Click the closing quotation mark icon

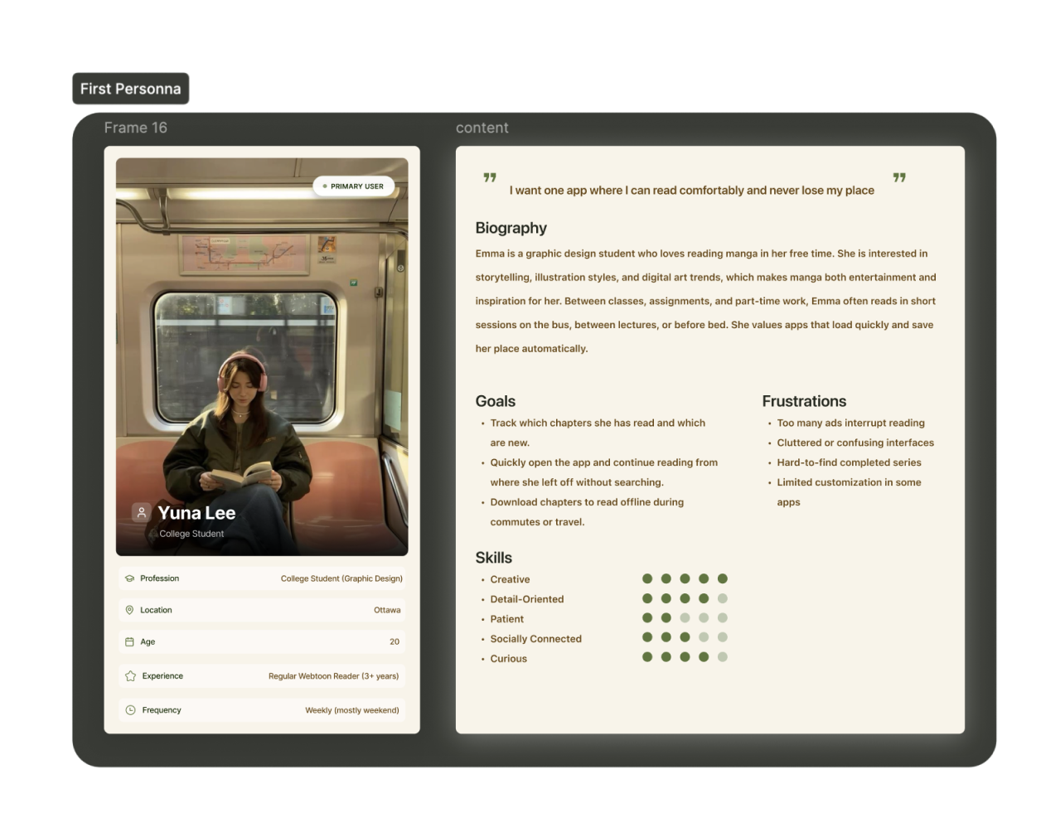coord(899,177)
